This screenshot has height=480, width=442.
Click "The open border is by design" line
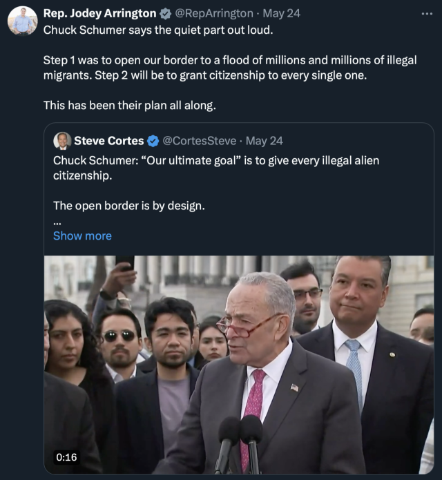tap(128, 205)
